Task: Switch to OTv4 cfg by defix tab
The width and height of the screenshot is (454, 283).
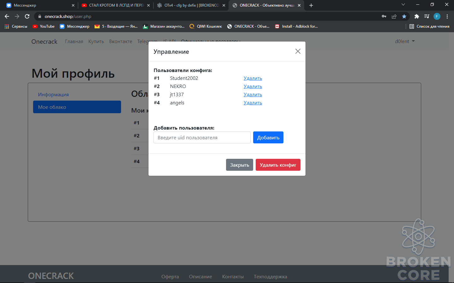Action: [190, 5]
